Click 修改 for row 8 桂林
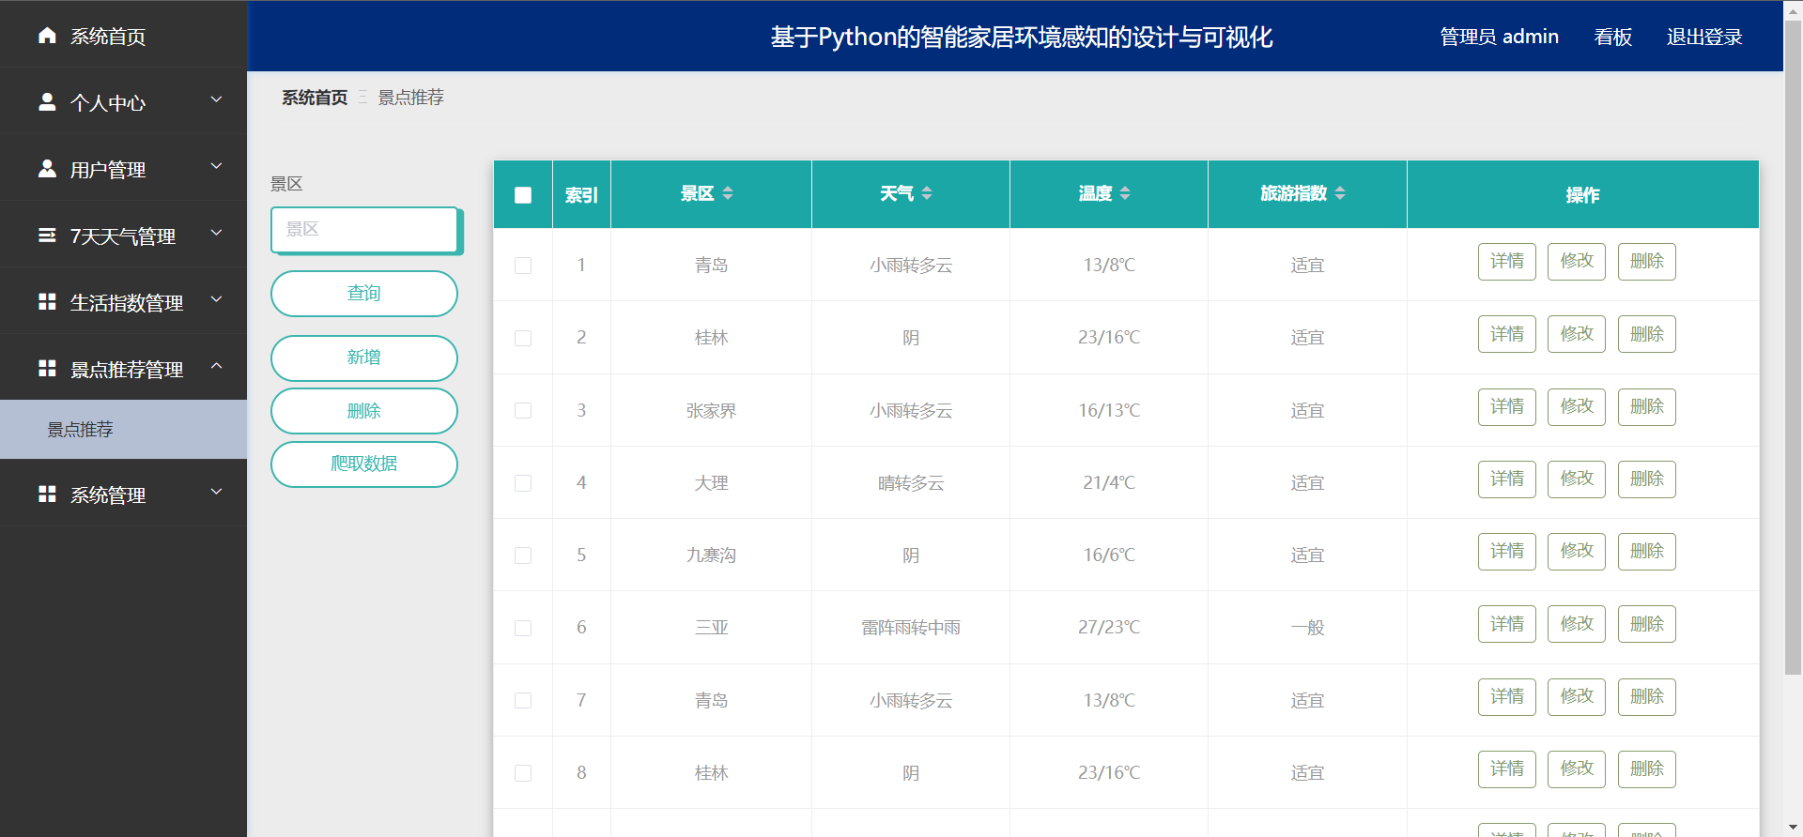This screenshot has width=1803, height=837. [x=1577, y=769]
